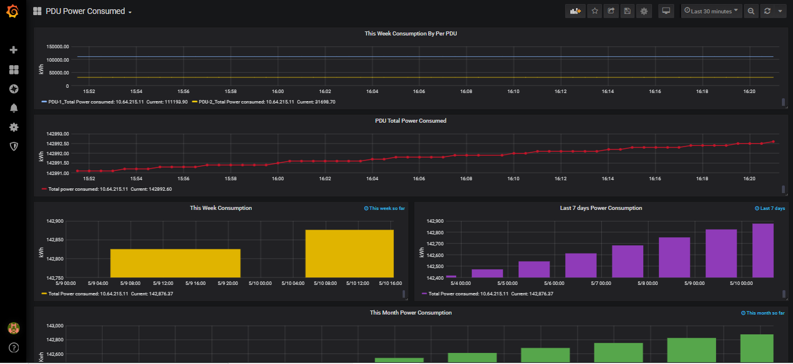Click the last red data point on the line graph
The width and height of the screenshot is (793, 364).
(x=774, y=141)
